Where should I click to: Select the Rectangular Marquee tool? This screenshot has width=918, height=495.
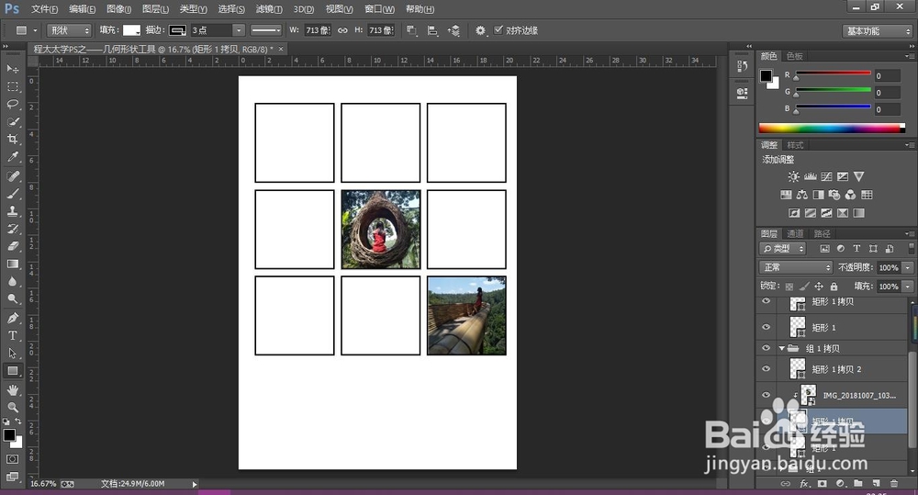coord(12,86)
